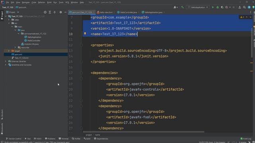Fold the dependencies block at line 17

click(x=81, y=73)
